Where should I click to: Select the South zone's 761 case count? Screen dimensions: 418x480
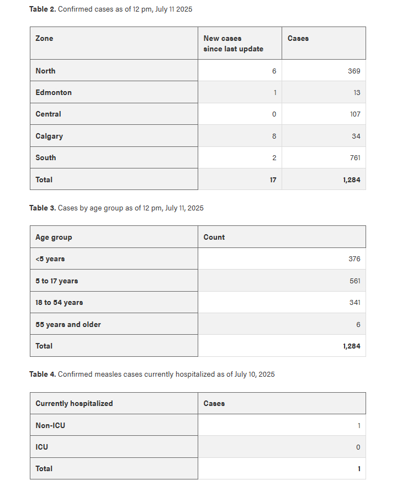(355, 158)
